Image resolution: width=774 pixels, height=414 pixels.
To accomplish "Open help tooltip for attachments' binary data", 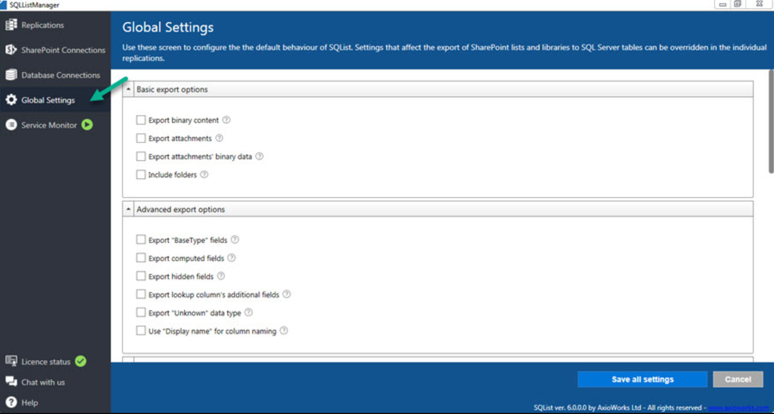I will (x=259, y=156).
